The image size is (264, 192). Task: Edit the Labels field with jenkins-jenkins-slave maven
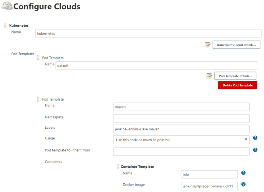[181, 129]
